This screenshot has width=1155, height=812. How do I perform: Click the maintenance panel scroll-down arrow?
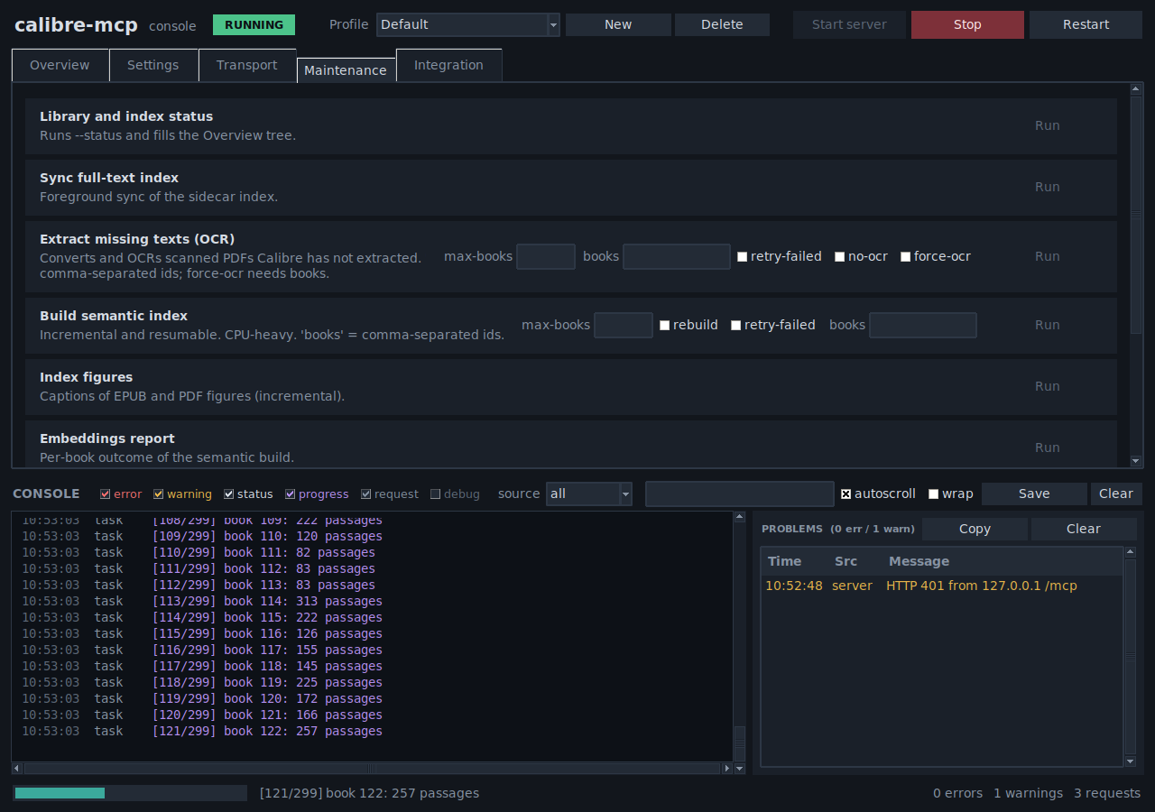(1136, 461)
